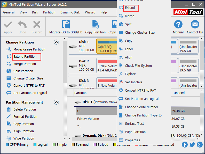Click Merge Partition text in sidebar
This screenshot has height=154, width=205.
pyautogui.click(x=25, y=64)
